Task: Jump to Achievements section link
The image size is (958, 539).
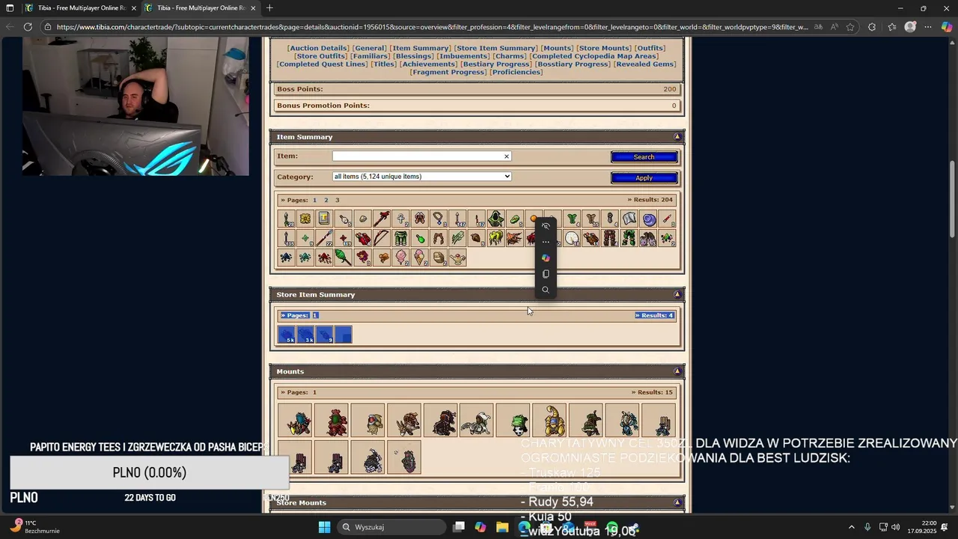Action: pyautogui.click(x=427, y=64)
